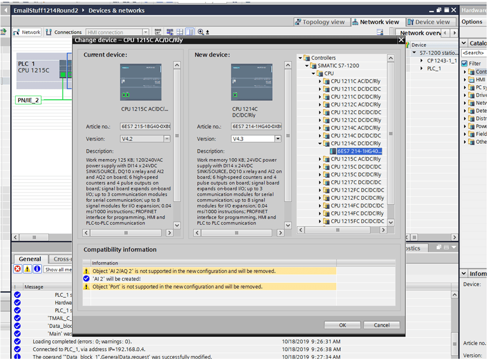Click the user settings icon left of Network overview
This screenshot has width=489, height=361.
coord(380,32)
